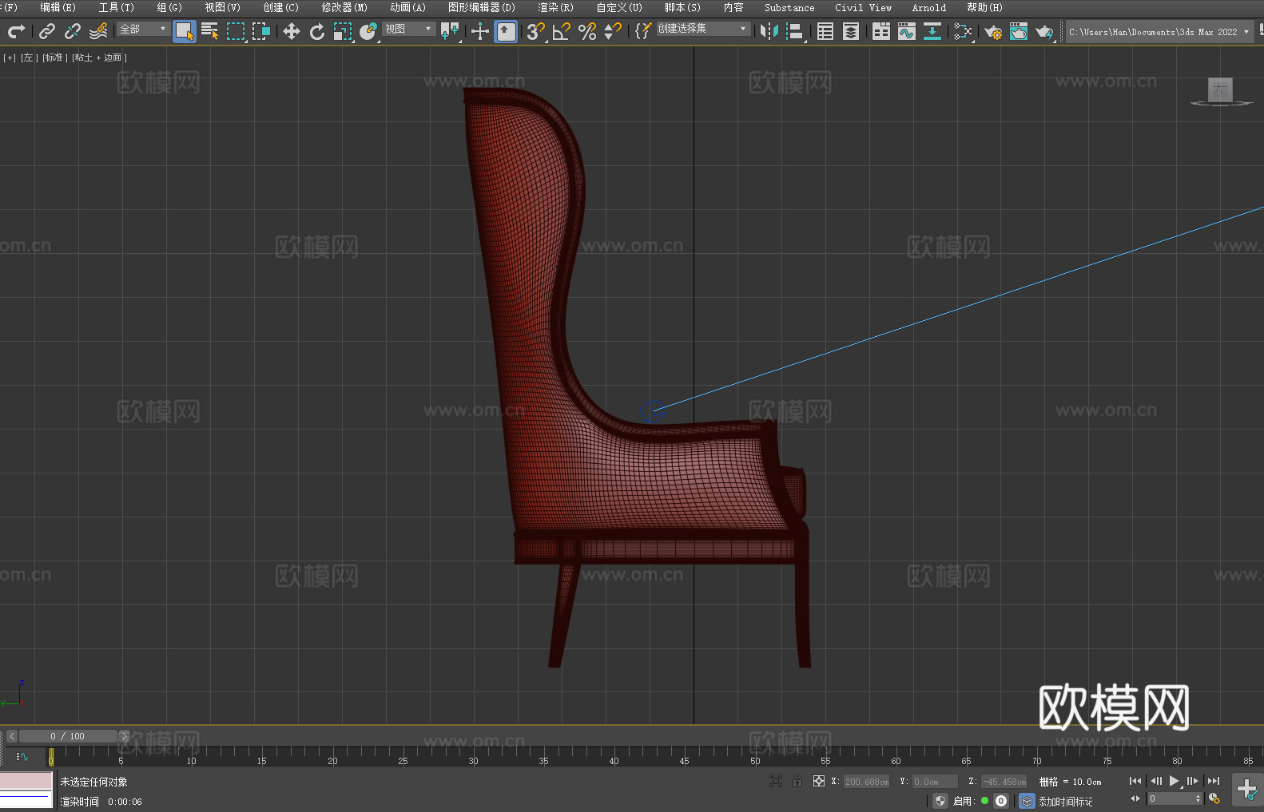Screen dimensions: 1264x812
Task: Click the Use Pivot Point Center icon
Action: coord(450,31)
